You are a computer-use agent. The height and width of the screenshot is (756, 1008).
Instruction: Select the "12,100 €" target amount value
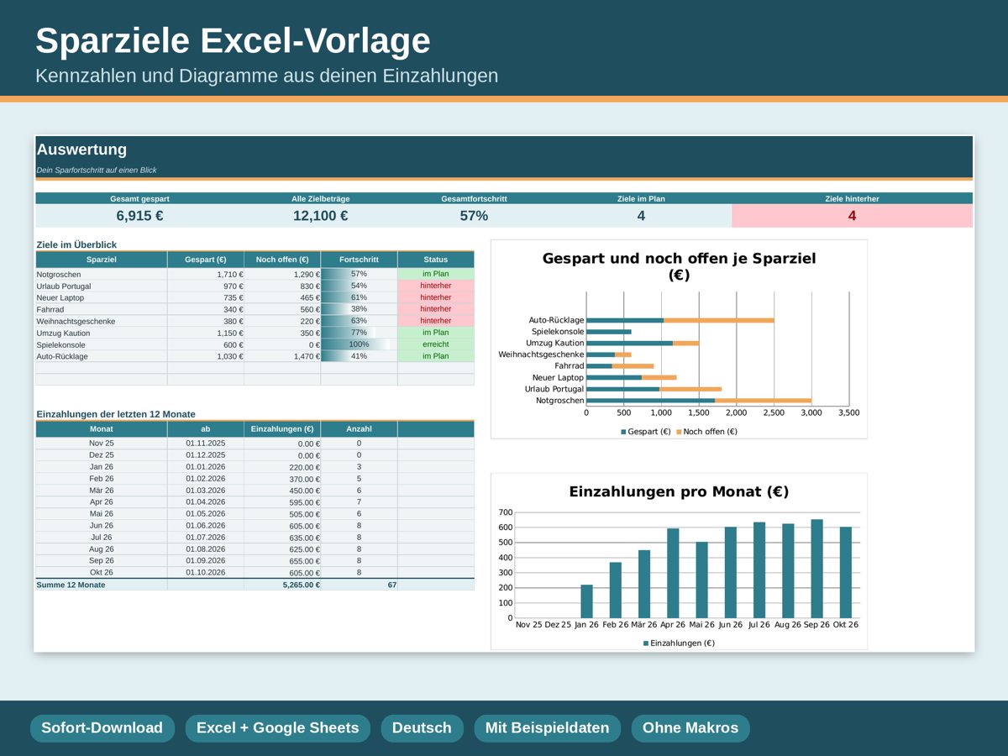(x=320, y=216)
